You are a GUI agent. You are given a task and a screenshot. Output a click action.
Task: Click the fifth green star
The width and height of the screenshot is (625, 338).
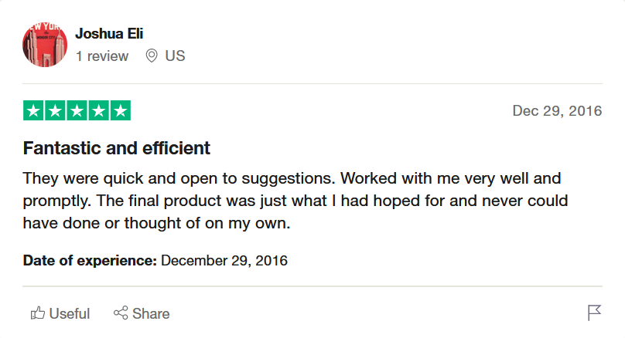[121, 110]
